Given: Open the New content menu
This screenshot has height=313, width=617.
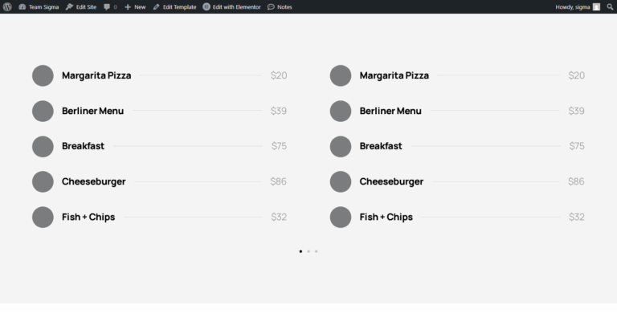Looking at the screenshot, I should pos(135,6).
